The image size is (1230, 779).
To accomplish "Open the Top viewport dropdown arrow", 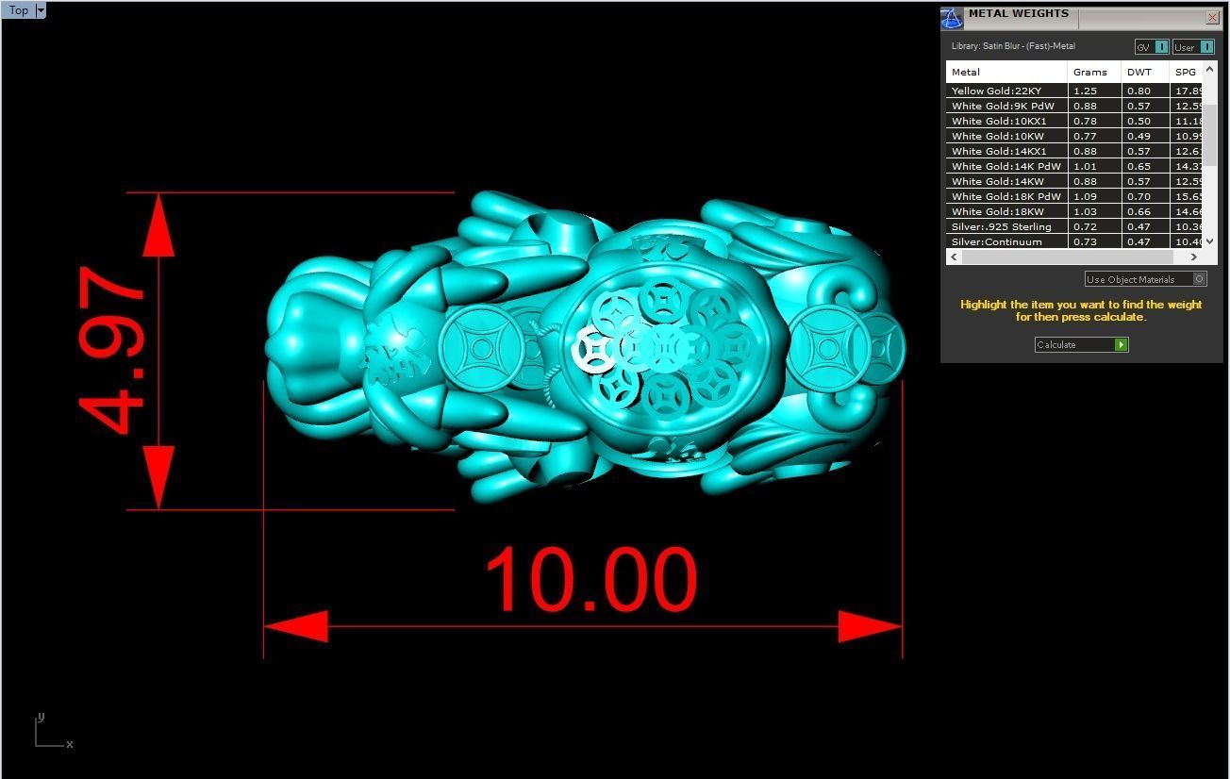I will pos(41,10).
